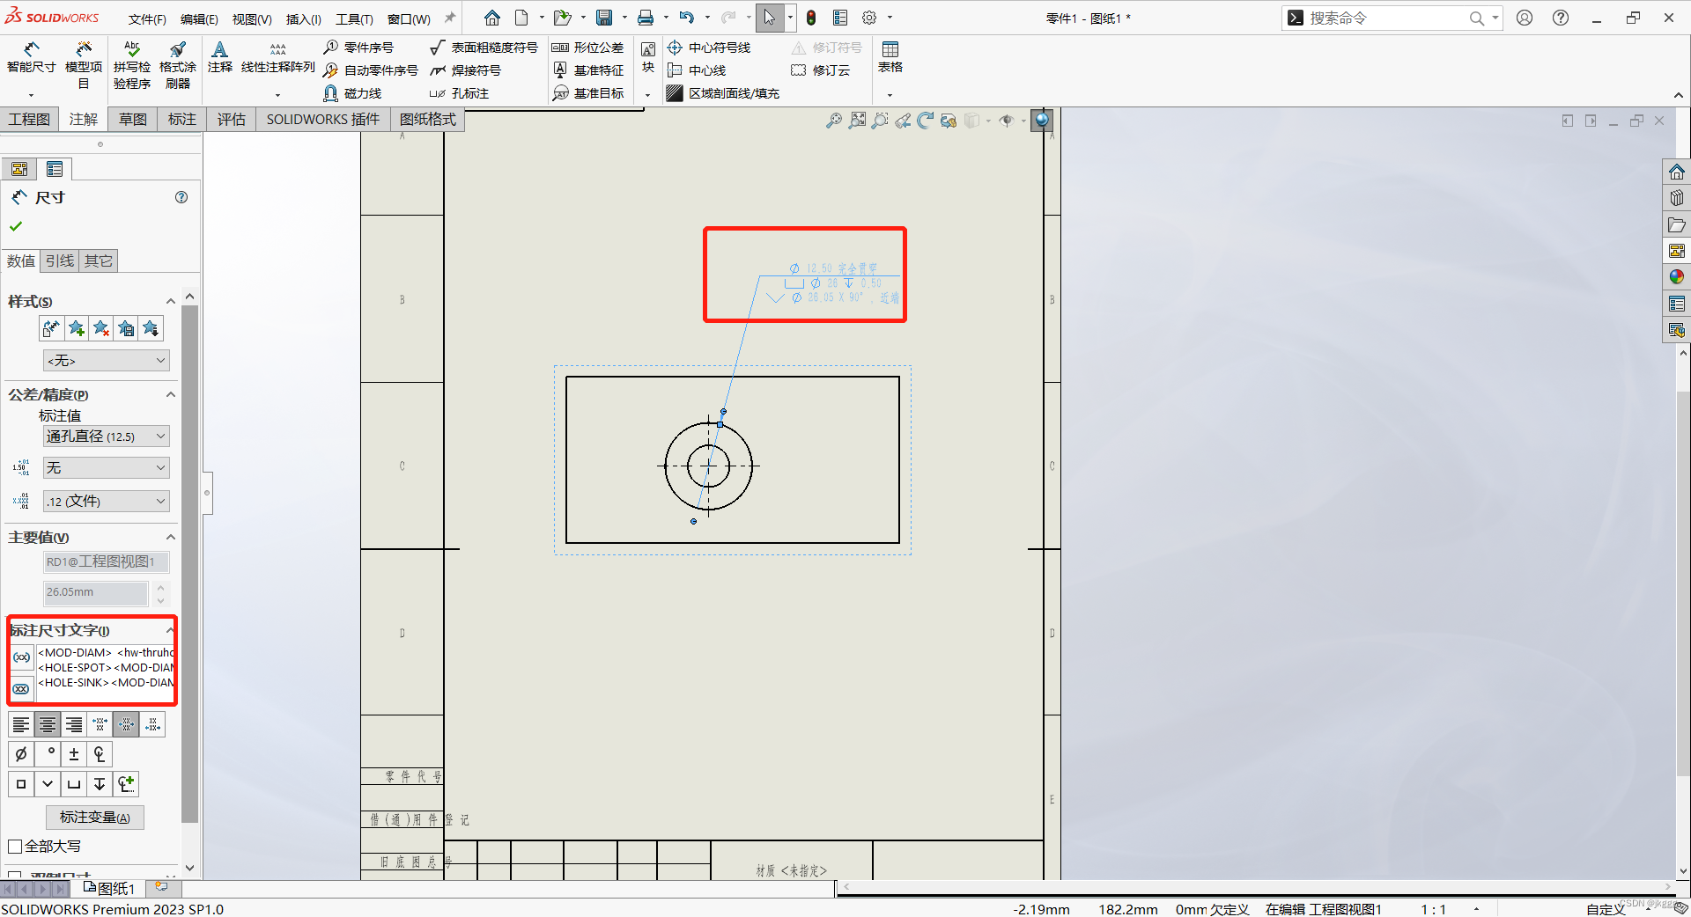Insert a Revision Cloud
Screen dimensions: 1691x917
[x=821, y=70]
